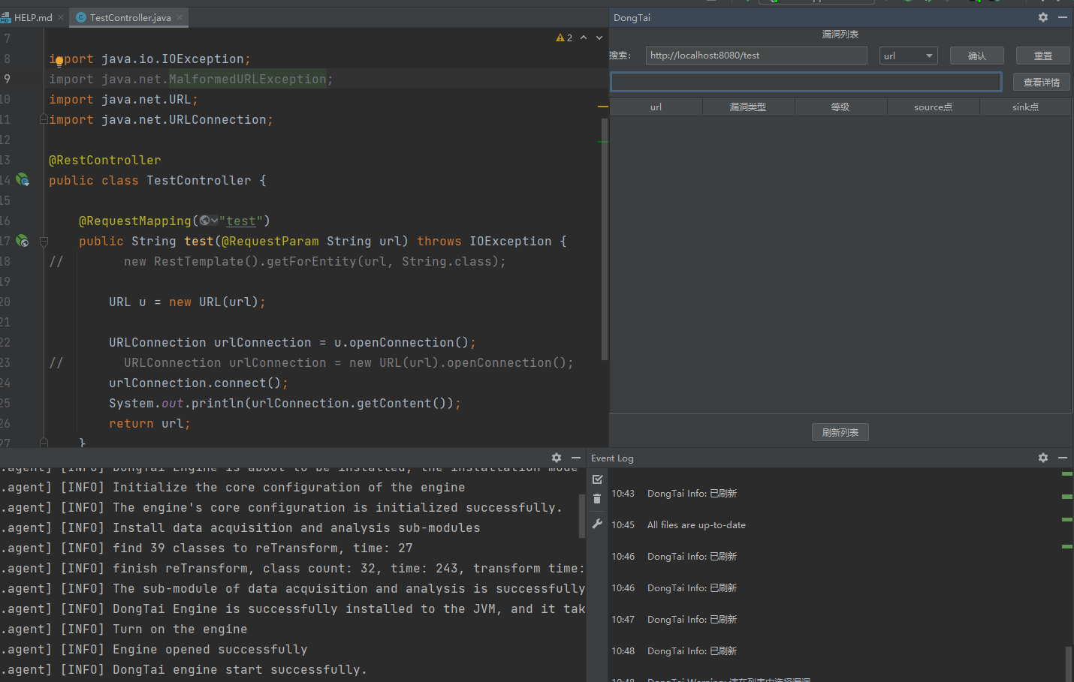Switch to TestController.java tab

tap(129, 17)
